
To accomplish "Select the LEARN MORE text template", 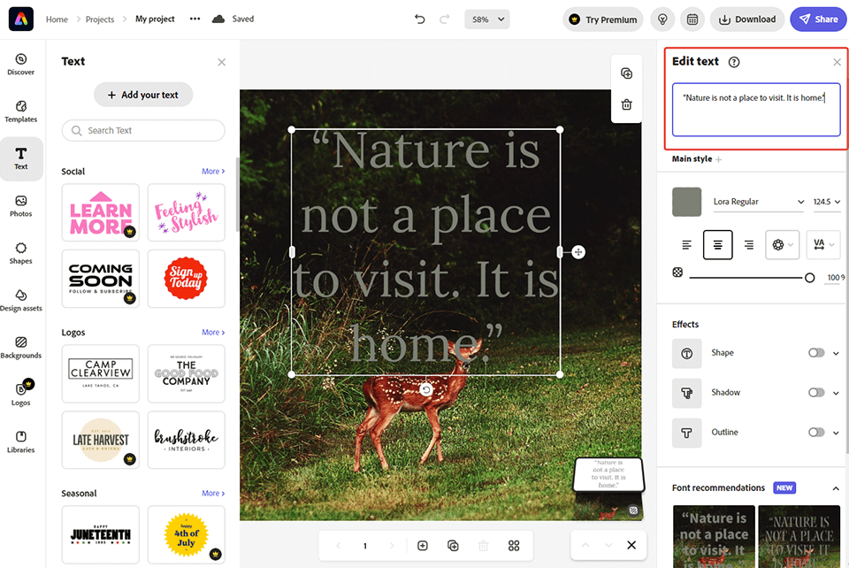I will pyautogui.click(x=101, y=212).
